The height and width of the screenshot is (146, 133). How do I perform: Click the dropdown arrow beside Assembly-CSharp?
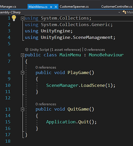119,12
